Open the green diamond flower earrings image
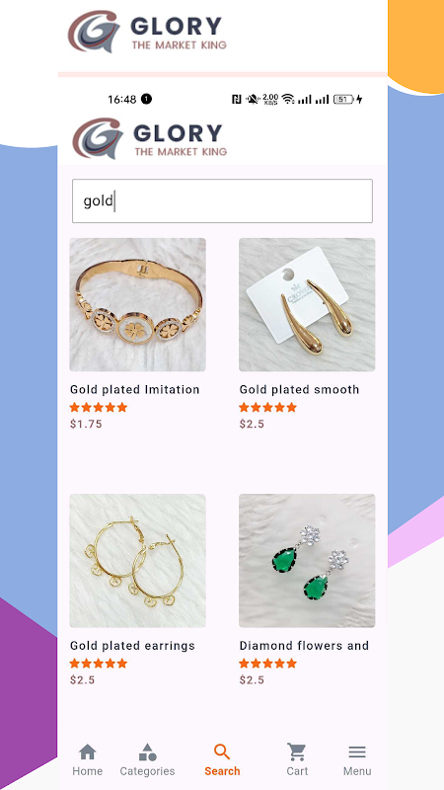The image size is (444, 790). pos(307,561)
